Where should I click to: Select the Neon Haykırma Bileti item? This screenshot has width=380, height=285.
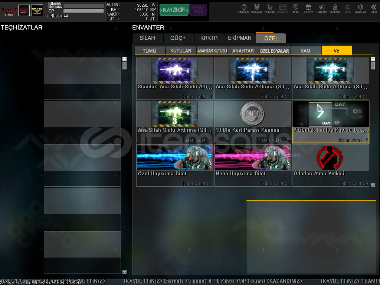252,165
